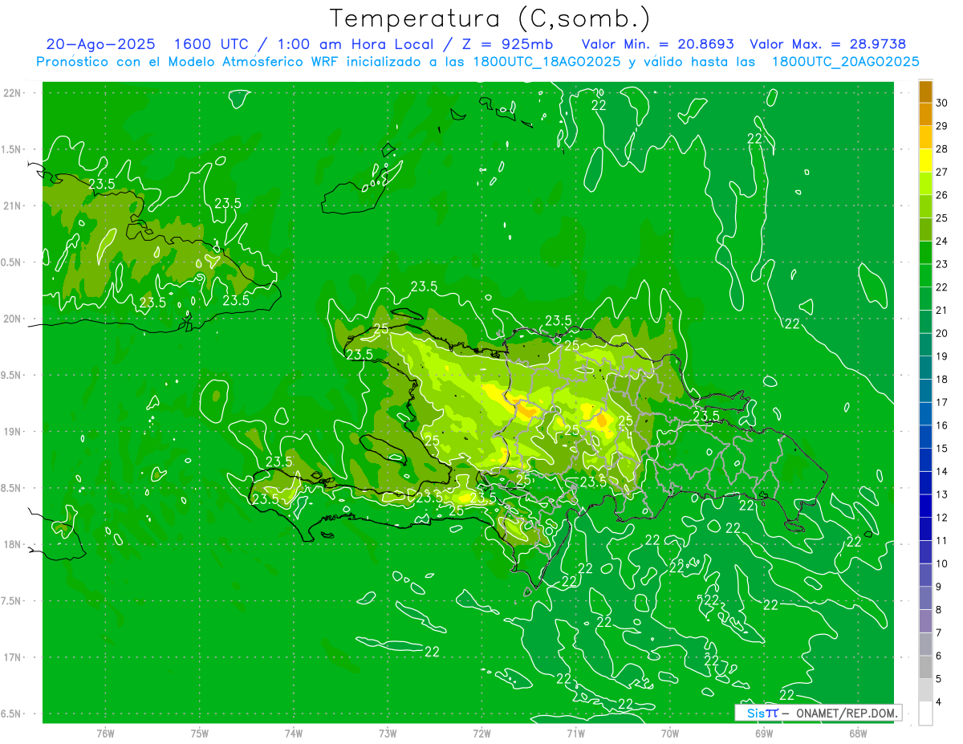The width and height of the screenshot is (963, 744).
Task: Click "1:00 am Hora Local" text
Action: (x=356, y=44)
